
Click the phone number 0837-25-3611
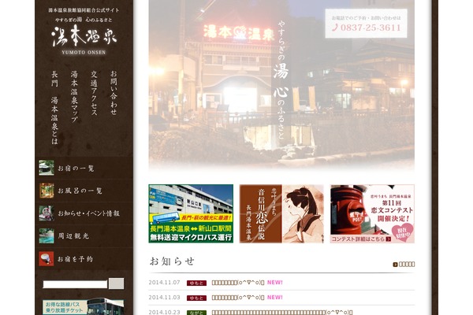pos(371,28)
